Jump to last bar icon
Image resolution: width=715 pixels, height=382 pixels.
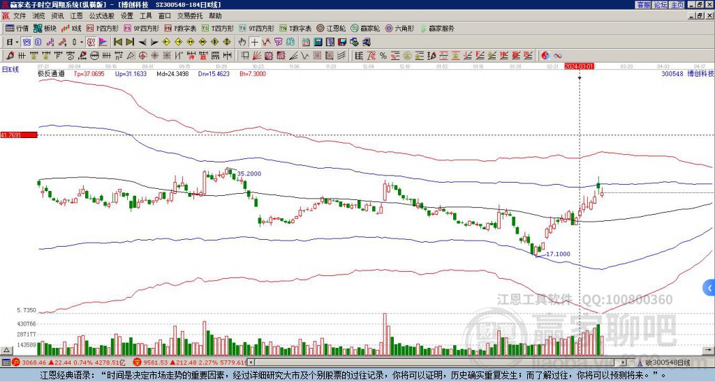coord(130,42)
